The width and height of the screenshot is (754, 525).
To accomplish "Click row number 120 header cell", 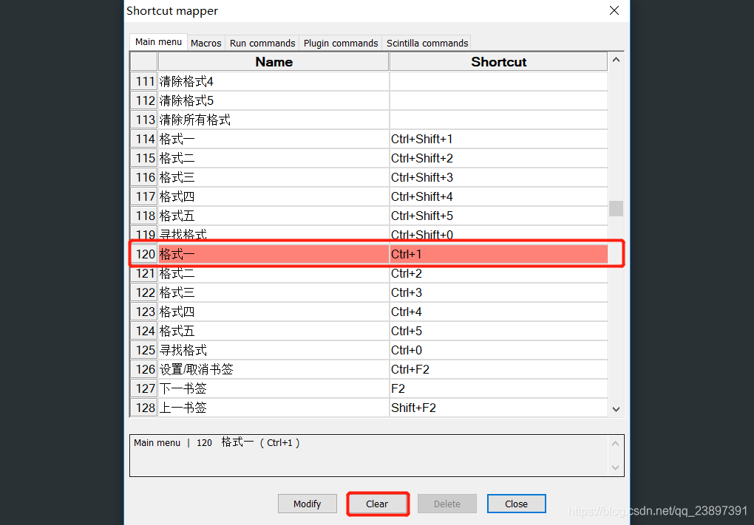I will 144,254.
